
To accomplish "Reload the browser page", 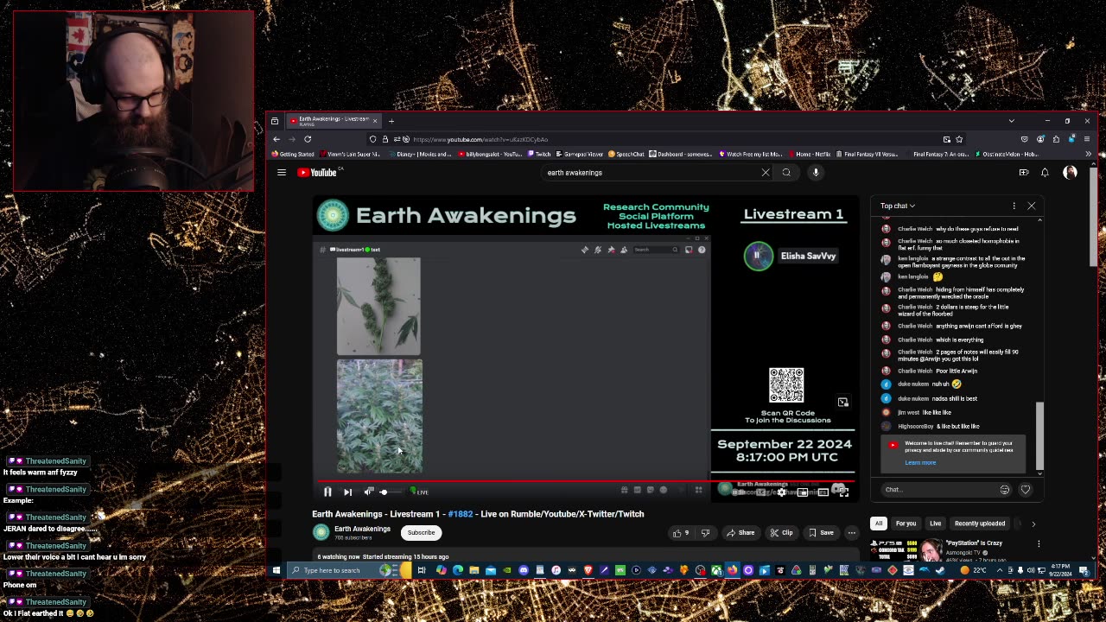I will [x=308, y=139].
